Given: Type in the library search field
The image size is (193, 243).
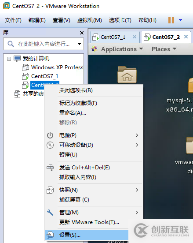Looking at the screenshot, I should [x=44, y=44].
